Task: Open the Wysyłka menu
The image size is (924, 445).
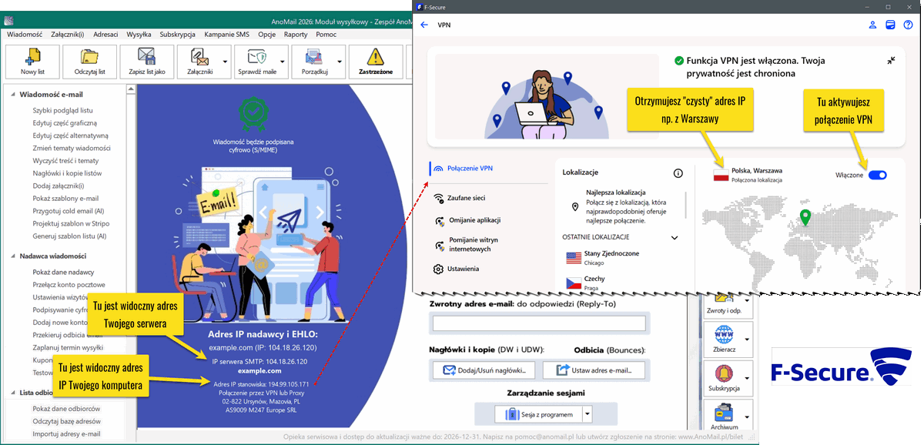Action: click(139, 35)
